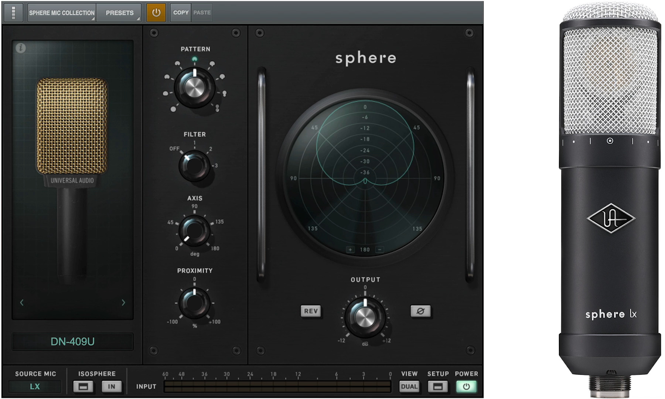The image size is (665, 399).
Task: Click the PATTERN knob
Action: point(194,87)
